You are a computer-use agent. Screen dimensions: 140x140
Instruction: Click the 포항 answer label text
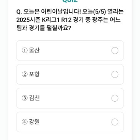coord(34,74)
